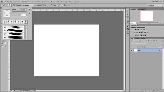The height and width of the screenshot is (92, 164).
Task: Create new fill or adjustment layer
Action: 151,90
